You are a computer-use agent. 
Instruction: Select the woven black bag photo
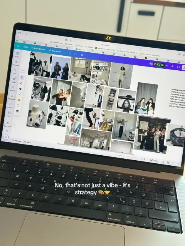click(175, 135)
